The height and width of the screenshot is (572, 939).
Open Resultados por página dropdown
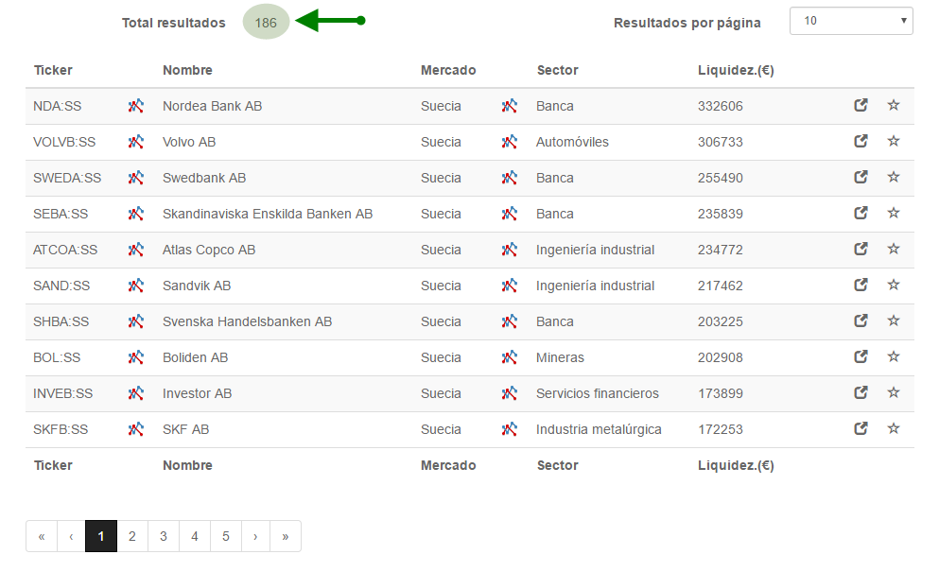(851, 21)
